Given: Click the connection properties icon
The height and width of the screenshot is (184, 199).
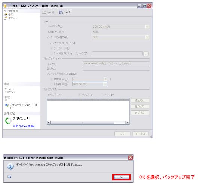Looking at the screenshot, I should click(7, 105).
